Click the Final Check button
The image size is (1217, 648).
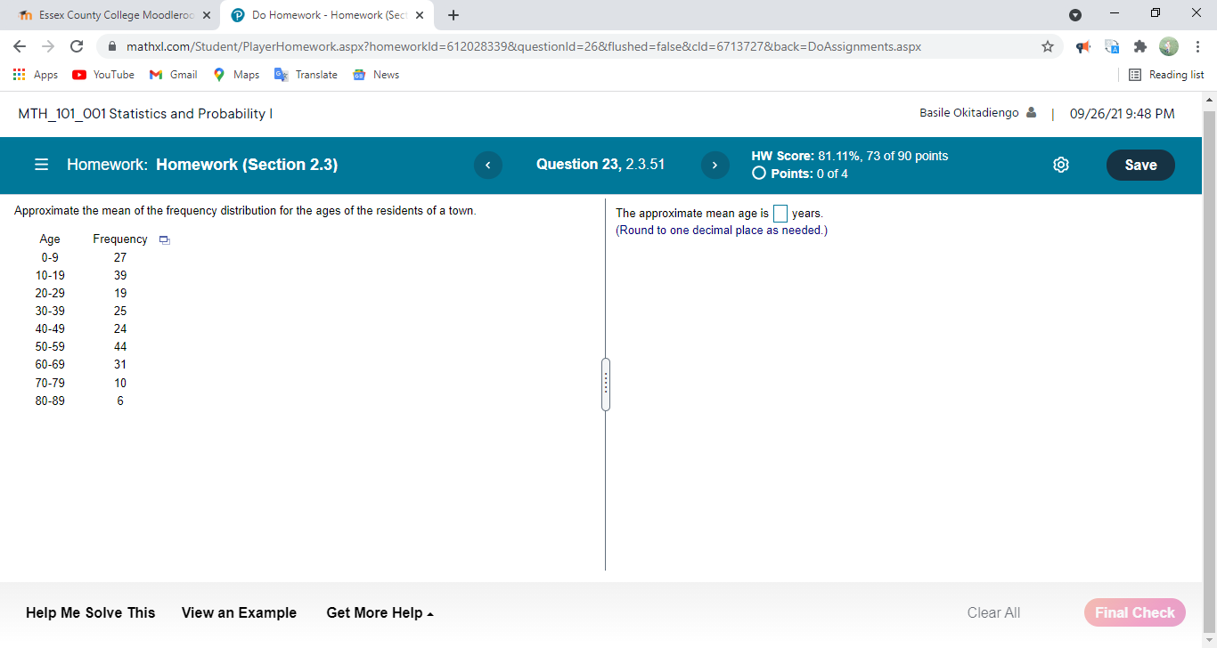[1135, 612]
